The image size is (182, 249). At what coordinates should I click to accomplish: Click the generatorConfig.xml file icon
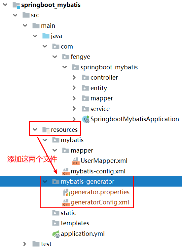click(66, 202)
